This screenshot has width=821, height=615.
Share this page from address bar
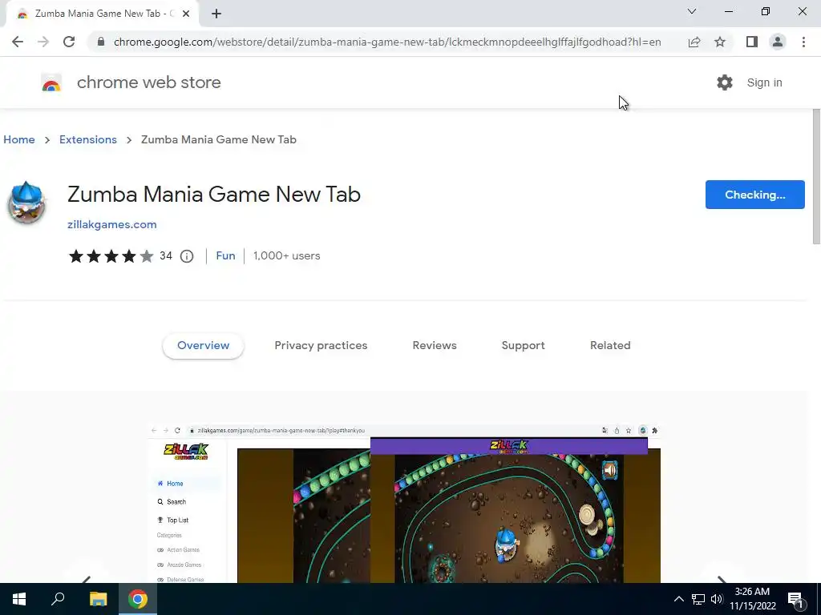694,42
